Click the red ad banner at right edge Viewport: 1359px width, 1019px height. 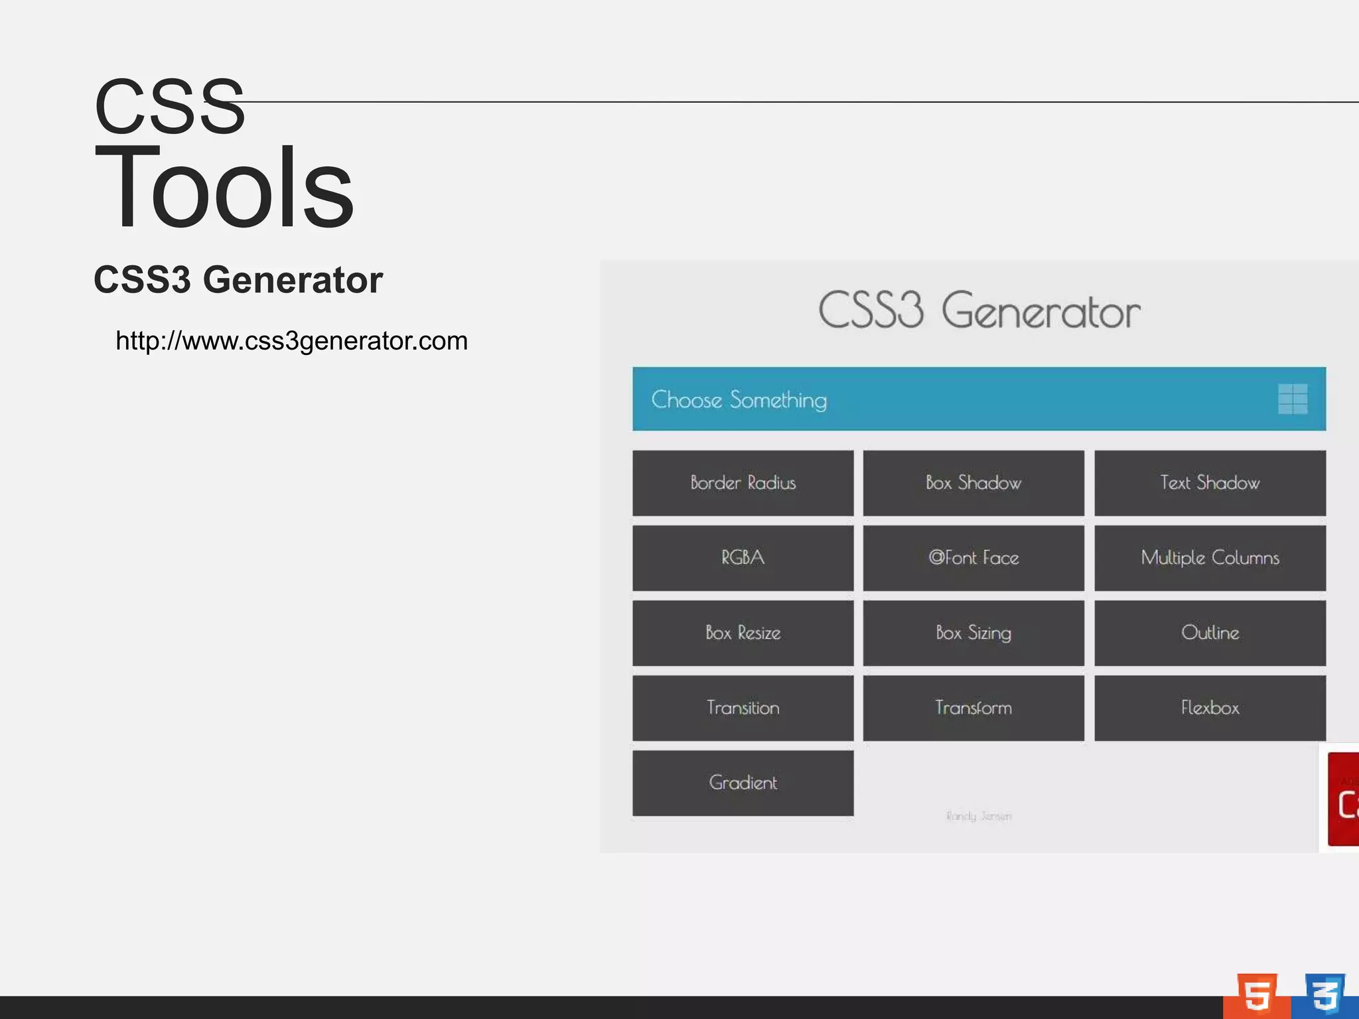pyautogui.click(x=1343, y=799)
